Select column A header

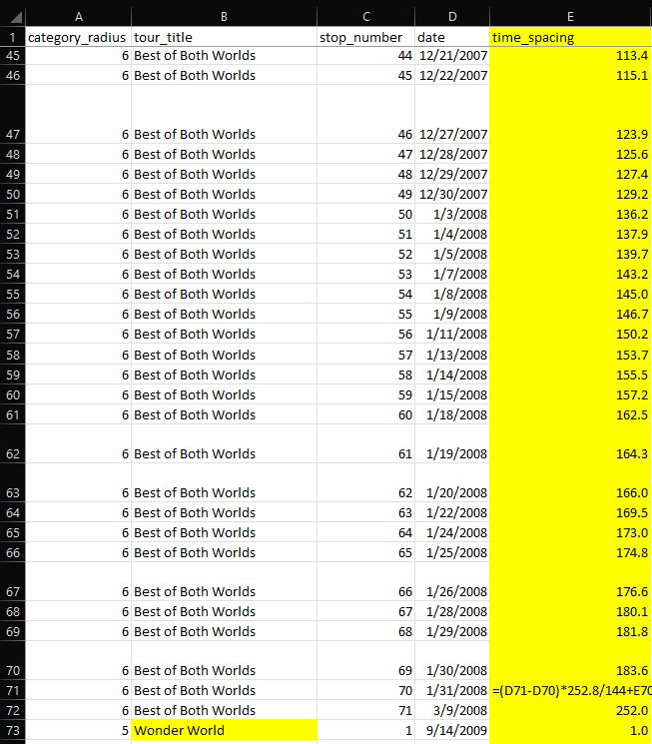(78, 16)
